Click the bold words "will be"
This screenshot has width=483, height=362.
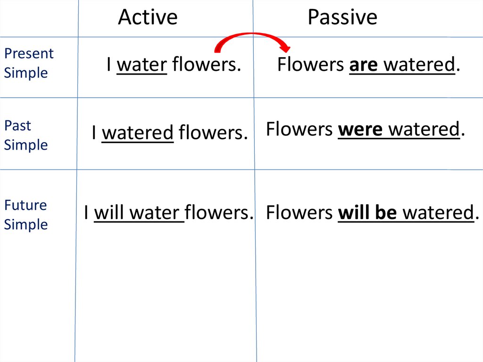click(x=367, y=213)
